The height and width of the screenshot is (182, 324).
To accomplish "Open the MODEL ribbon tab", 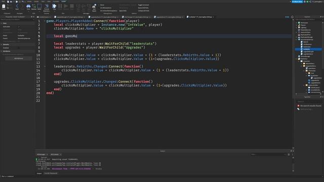I will [x=36, y=2].
